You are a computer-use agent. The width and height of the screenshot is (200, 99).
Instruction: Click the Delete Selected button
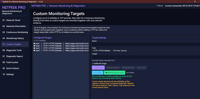coord(128,68)
